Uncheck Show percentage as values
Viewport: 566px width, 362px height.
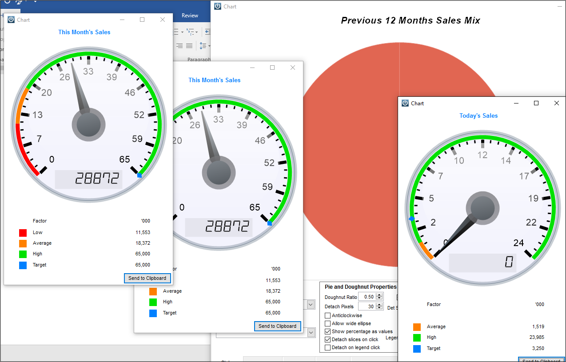tap(328, 331)
